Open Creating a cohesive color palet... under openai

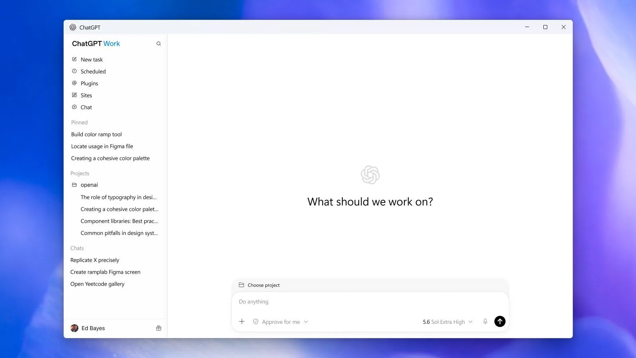(x=119, y=209)
